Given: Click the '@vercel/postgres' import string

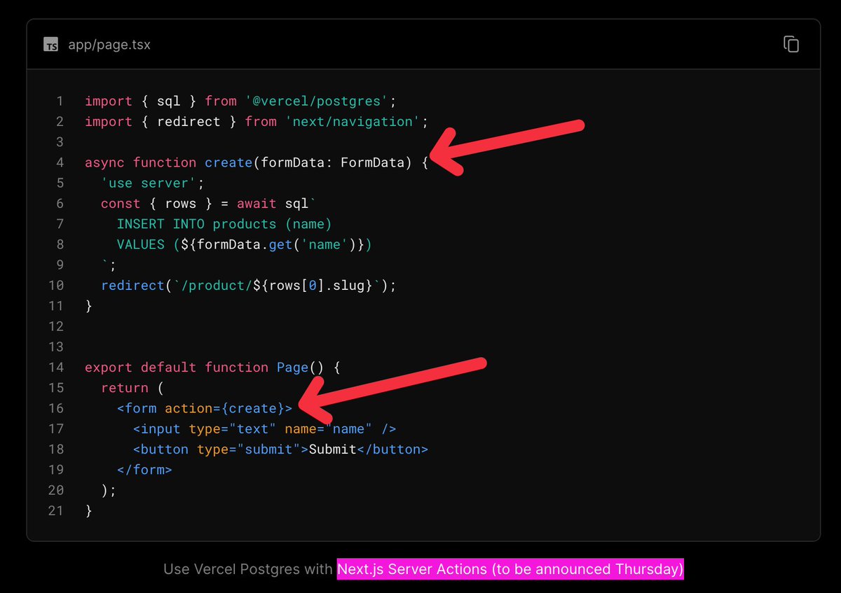Looking at the screenshot, I should coord(315,101).
